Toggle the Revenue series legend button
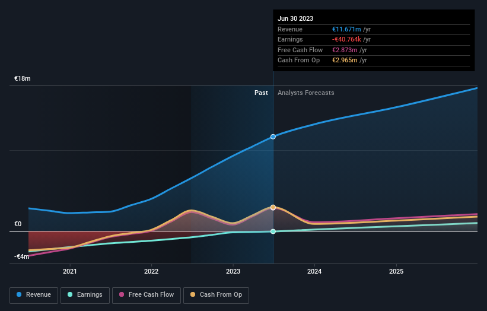487x311 pixels. click(34, 295)
